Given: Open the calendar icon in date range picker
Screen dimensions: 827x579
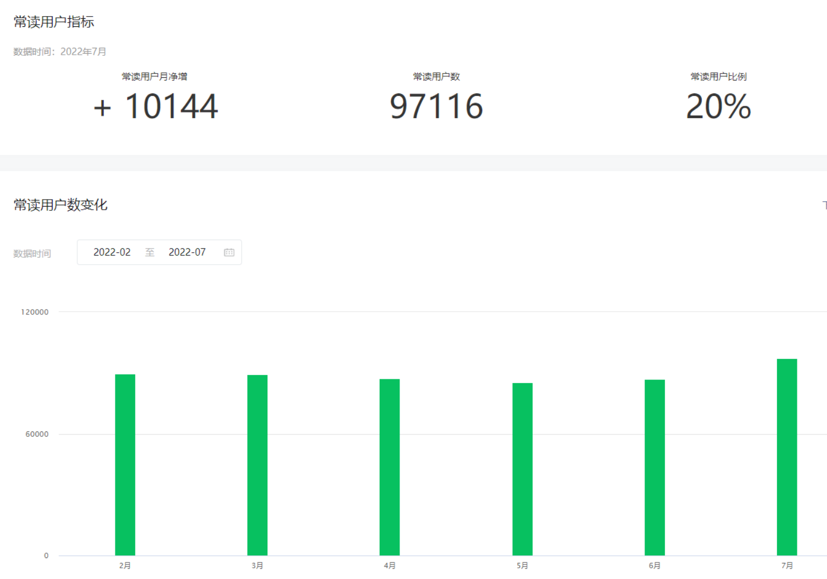Looking at the screenshot, I should pyautogui.click(x=229, y=252).
